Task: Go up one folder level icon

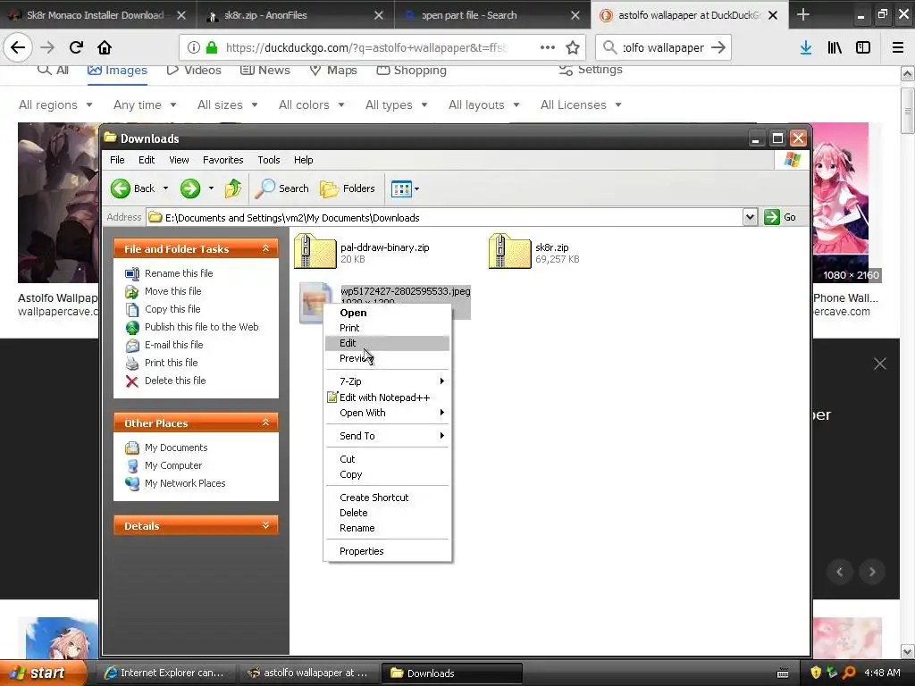Action: [x=233, y=188]
